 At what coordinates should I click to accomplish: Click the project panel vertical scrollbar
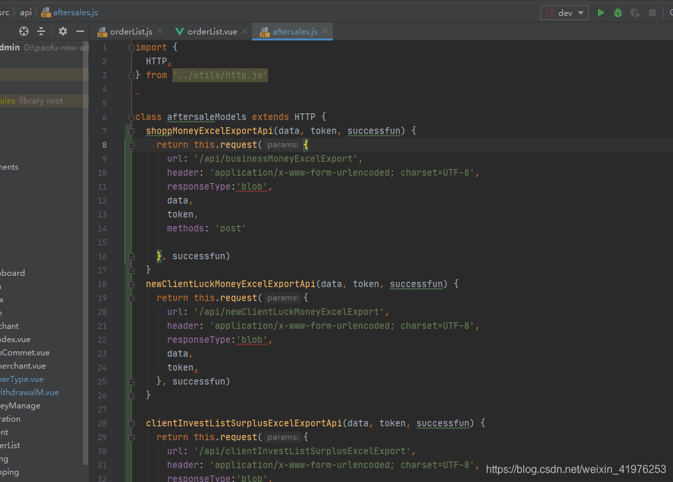(x=86, y=253)
